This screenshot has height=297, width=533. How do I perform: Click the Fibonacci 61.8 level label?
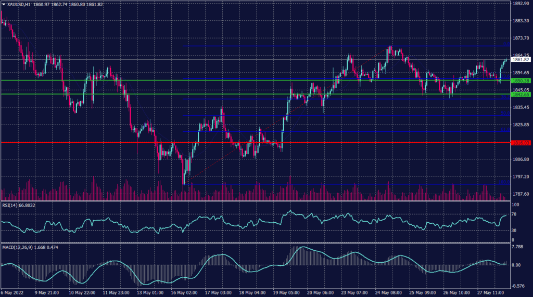click(504, 129)
